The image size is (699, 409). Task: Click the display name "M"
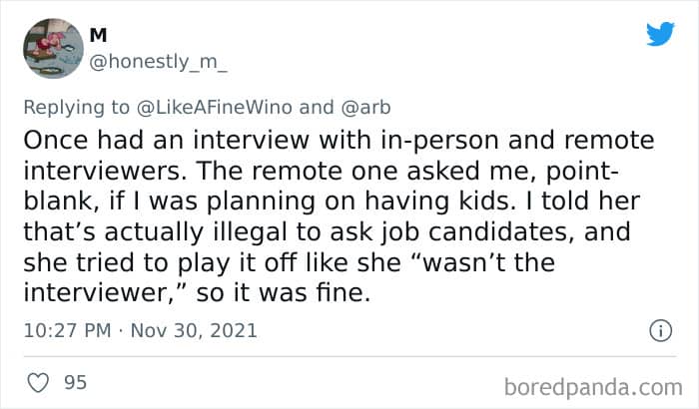(98, 35)
